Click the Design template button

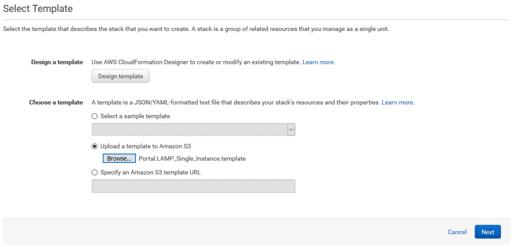click(120, 76)
